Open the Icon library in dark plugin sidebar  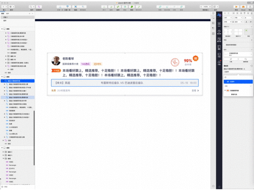click(219, 25)
